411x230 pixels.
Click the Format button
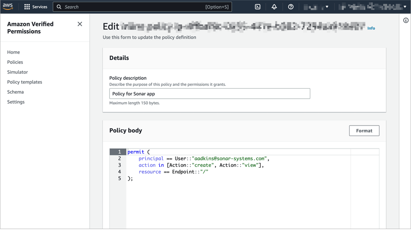coord(364,131)
